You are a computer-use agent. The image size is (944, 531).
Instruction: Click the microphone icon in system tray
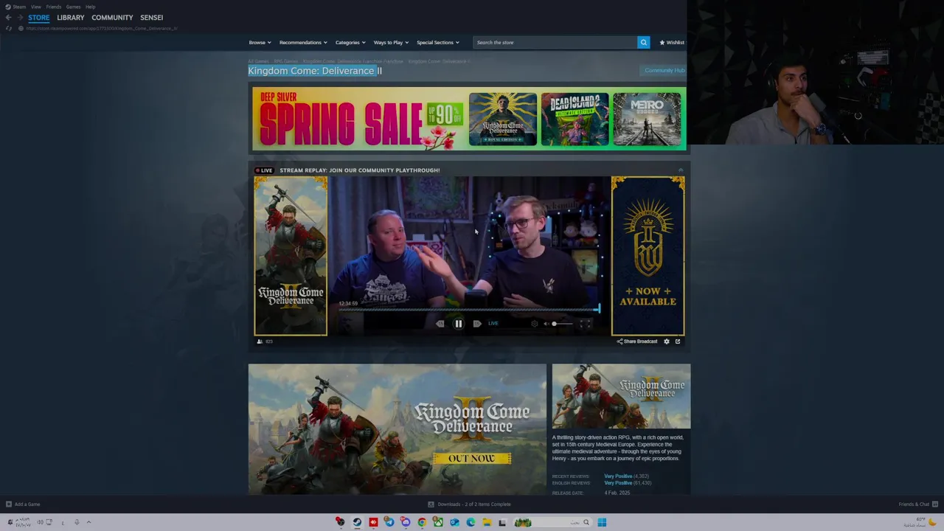point(76,522)
